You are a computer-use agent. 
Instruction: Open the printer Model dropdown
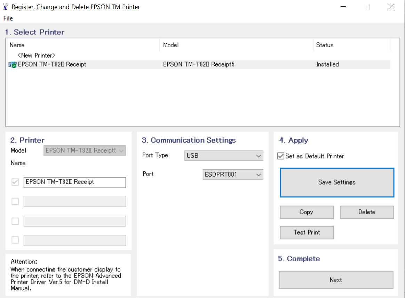click(x=85, y=151)
